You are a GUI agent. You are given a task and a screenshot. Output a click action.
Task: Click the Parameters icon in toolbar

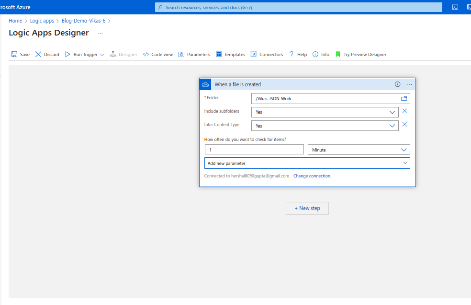(181, 54)
